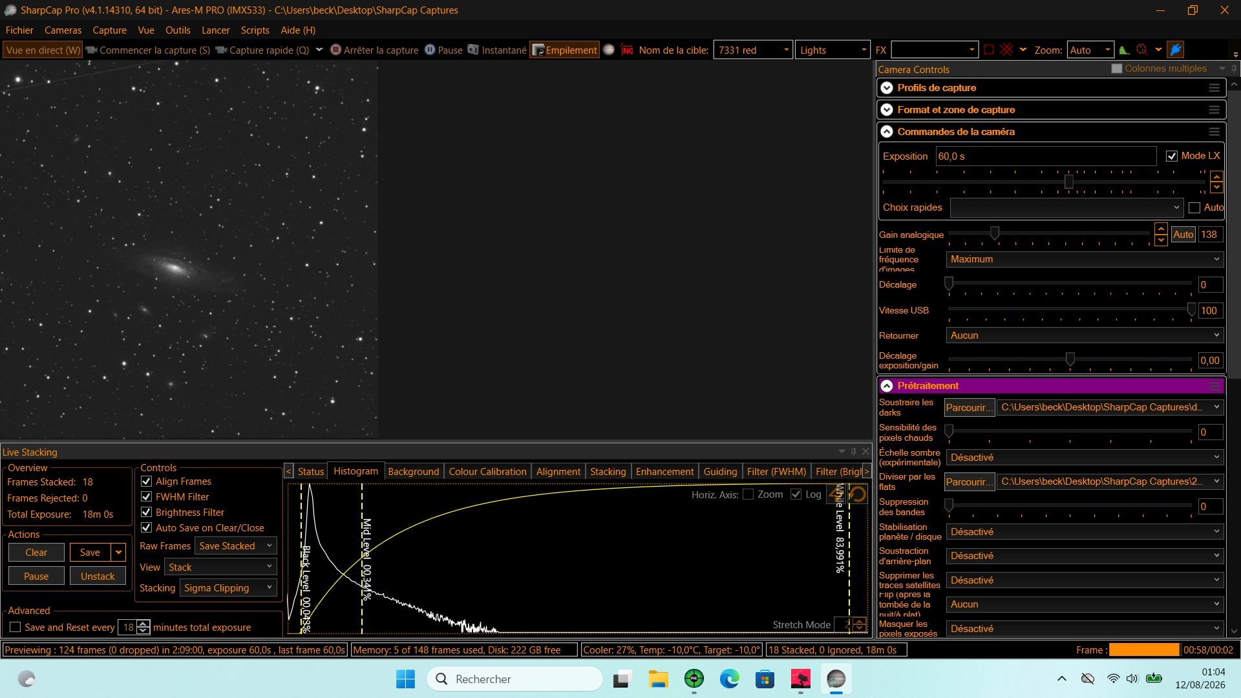Open Profils de capture panel menu icon
Viewport: 1241px width, 698px height.
pyautogui.click(x=1214, y=88)
